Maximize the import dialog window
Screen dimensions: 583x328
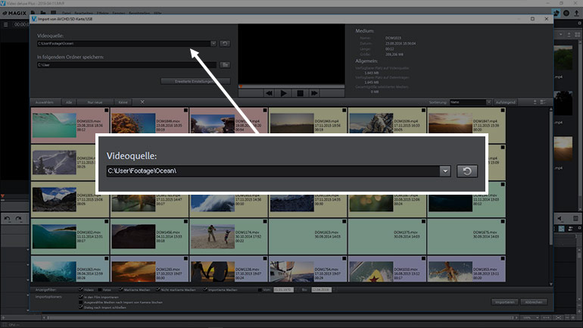click(x=532, y=19)
